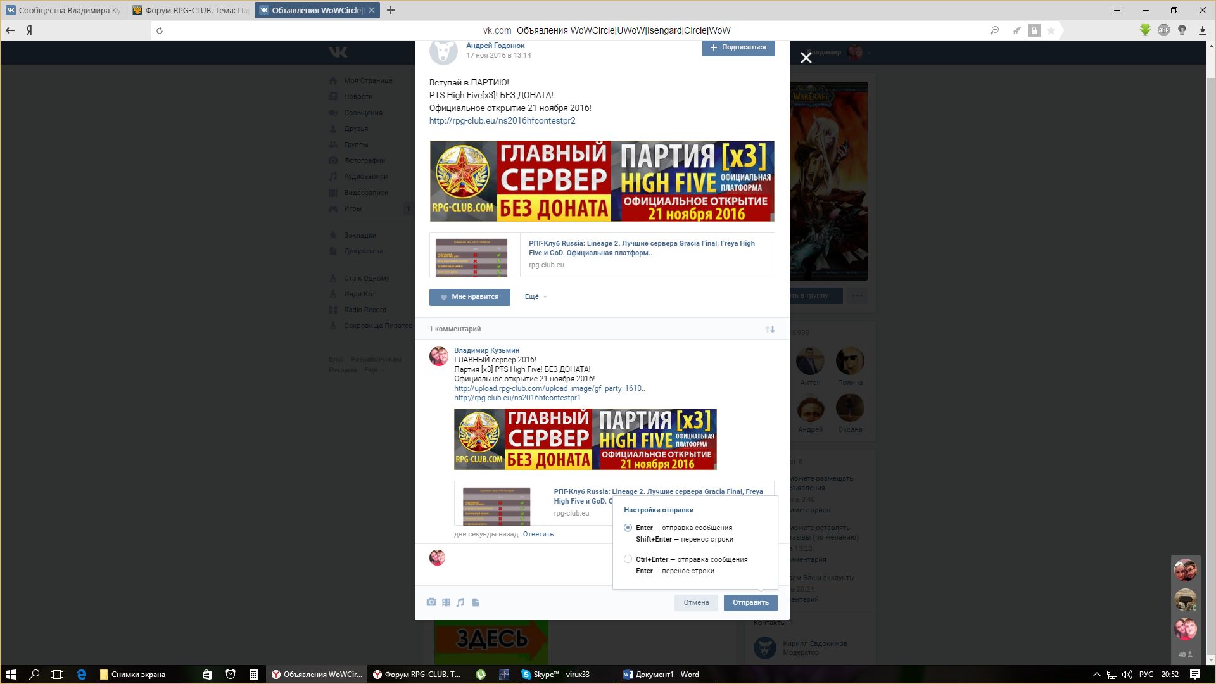Viewport: 1216px width, 684px height.
Task: Select Ctrl+Enter sends message option
Action: coord(628,559)
